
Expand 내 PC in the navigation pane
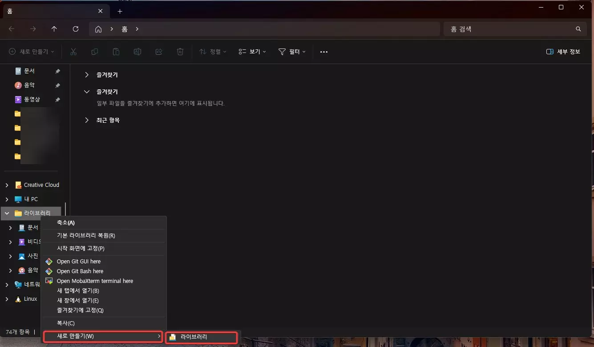[6, 199]
